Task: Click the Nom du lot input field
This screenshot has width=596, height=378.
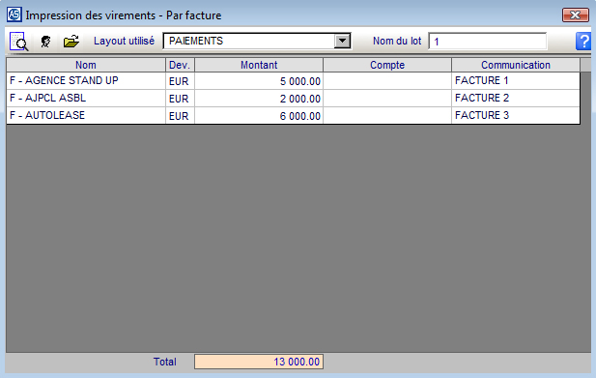Action: [x=488, y=41]
